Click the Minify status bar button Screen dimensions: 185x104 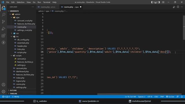pyautogui.click(x=16, y=97)
